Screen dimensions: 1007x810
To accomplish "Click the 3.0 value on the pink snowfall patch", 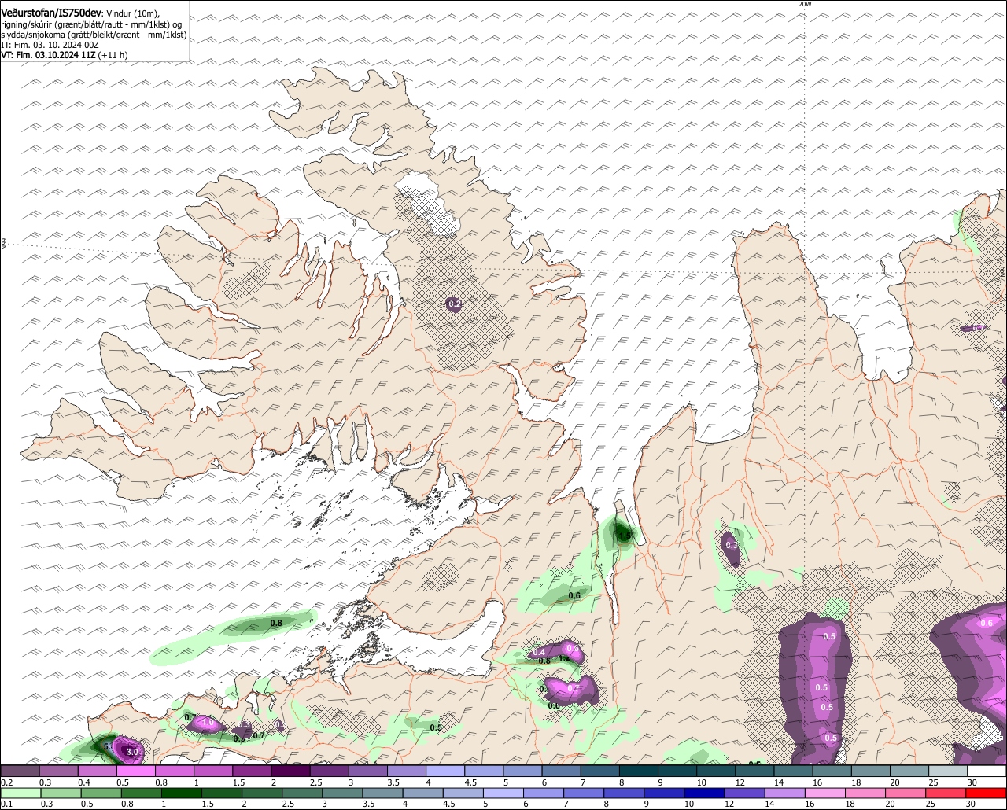I will pyautogui.click(x=132, y=753).
